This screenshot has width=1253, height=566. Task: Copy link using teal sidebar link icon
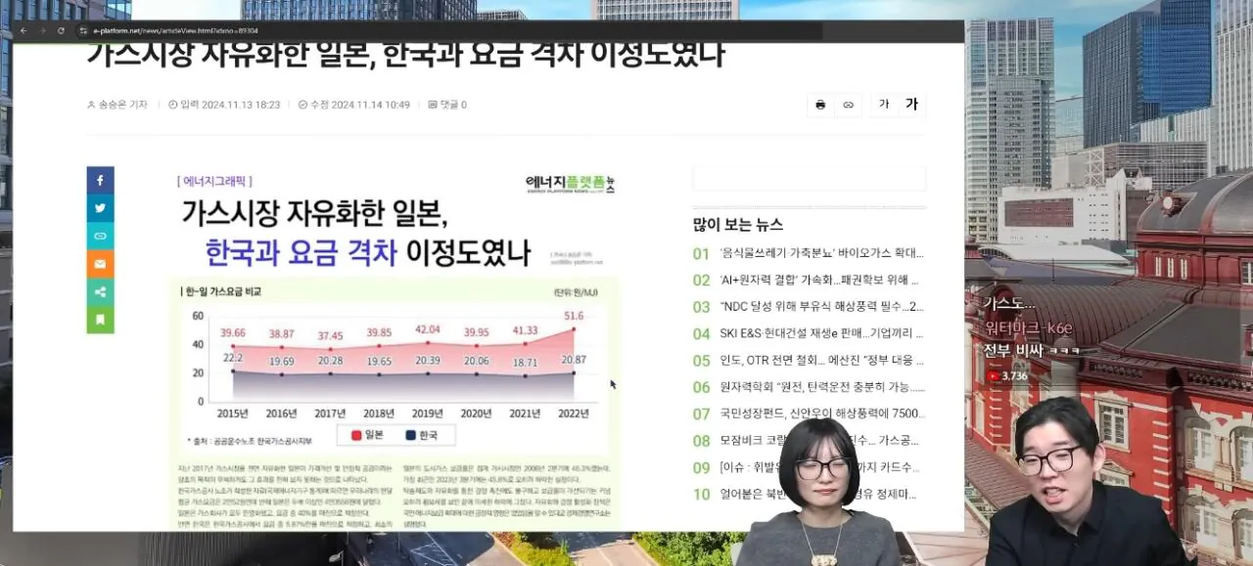click(x=100, y=237)
